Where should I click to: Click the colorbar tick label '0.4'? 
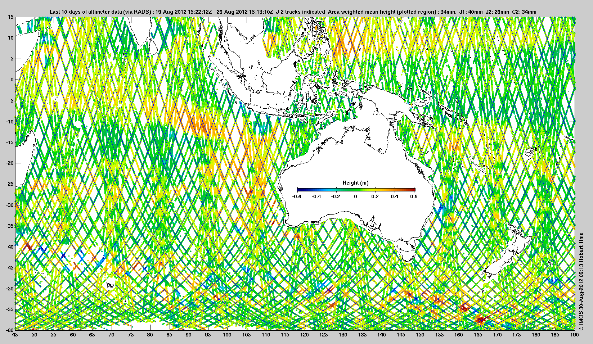click(395, 196)
